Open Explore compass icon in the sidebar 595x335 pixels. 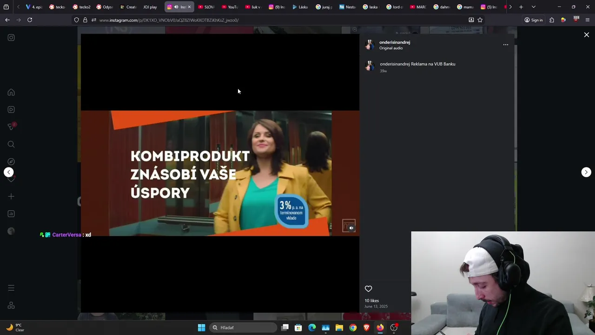pyautogui.click(x=11, y=161)
